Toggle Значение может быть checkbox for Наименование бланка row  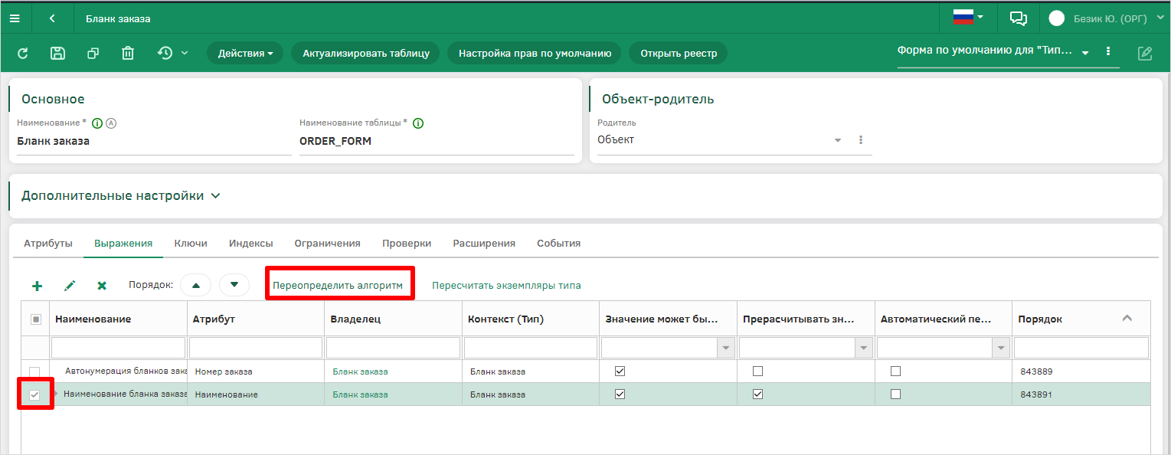pyautogui.click(x=620, y=394)
